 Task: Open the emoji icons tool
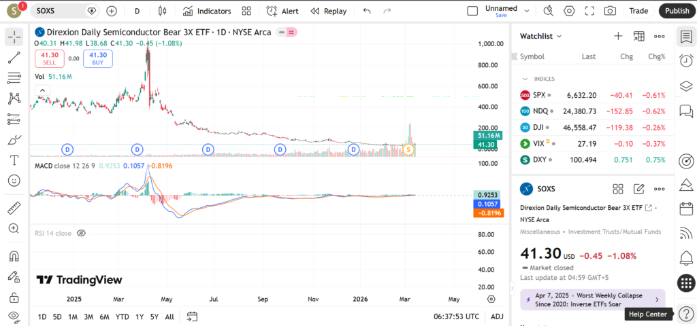14,181
